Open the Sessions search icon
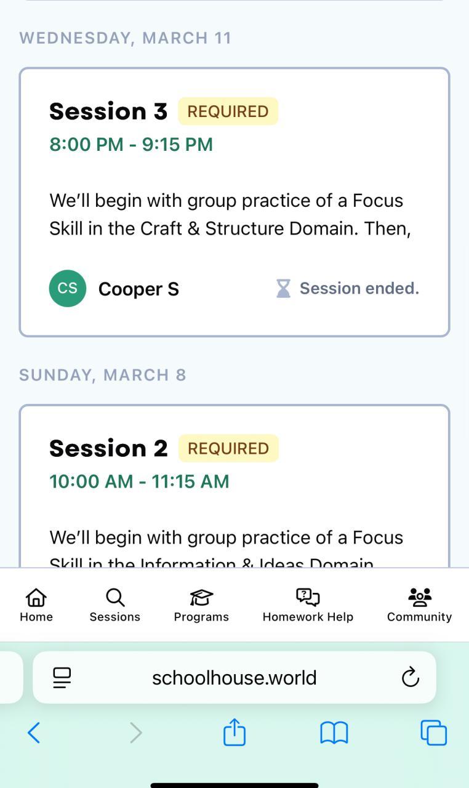Viewport: 469px width, 788px height. 115,597
